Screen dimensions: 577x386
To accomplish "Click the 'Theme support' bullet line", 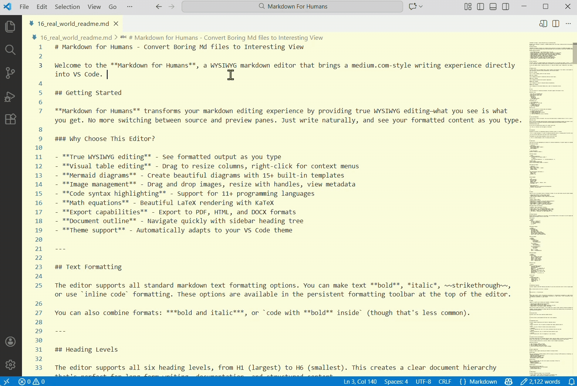I will pos(174,230).
